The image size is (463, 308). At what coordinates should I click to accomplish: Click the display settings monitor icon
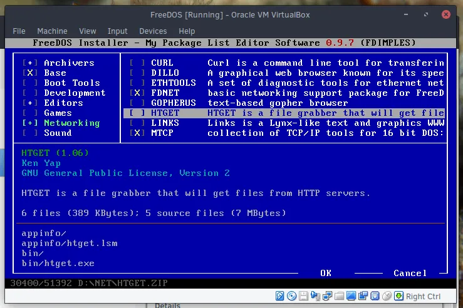[x=351, y=296]
